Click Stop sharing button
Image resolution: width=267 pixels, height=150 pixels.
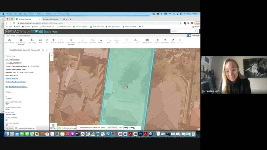(x=112, y=127)
